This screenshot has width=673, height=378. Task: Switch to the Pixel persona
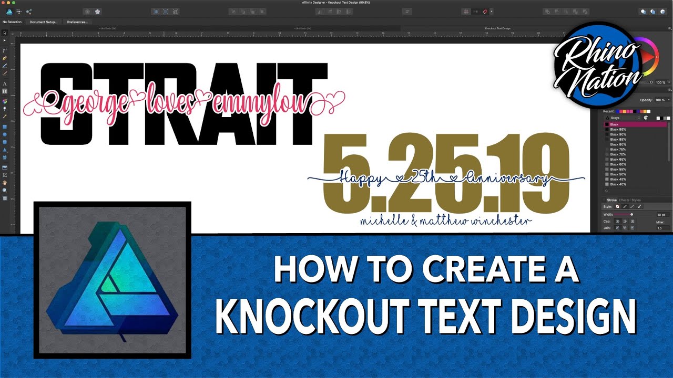click(19, 11)
